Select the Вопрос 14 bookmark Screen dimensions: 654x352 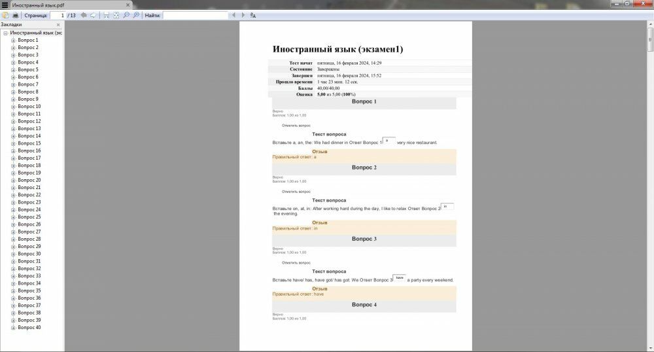pos(29,135)
